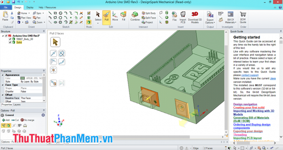
Task: Open the Export Options dropdown
Action: [210, 17]
